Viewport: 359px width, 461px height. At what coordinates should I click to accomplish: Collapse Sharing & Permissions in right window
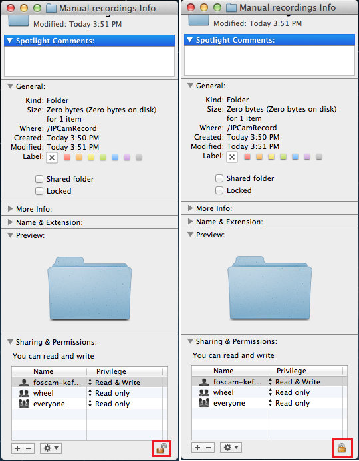(190, 341)
